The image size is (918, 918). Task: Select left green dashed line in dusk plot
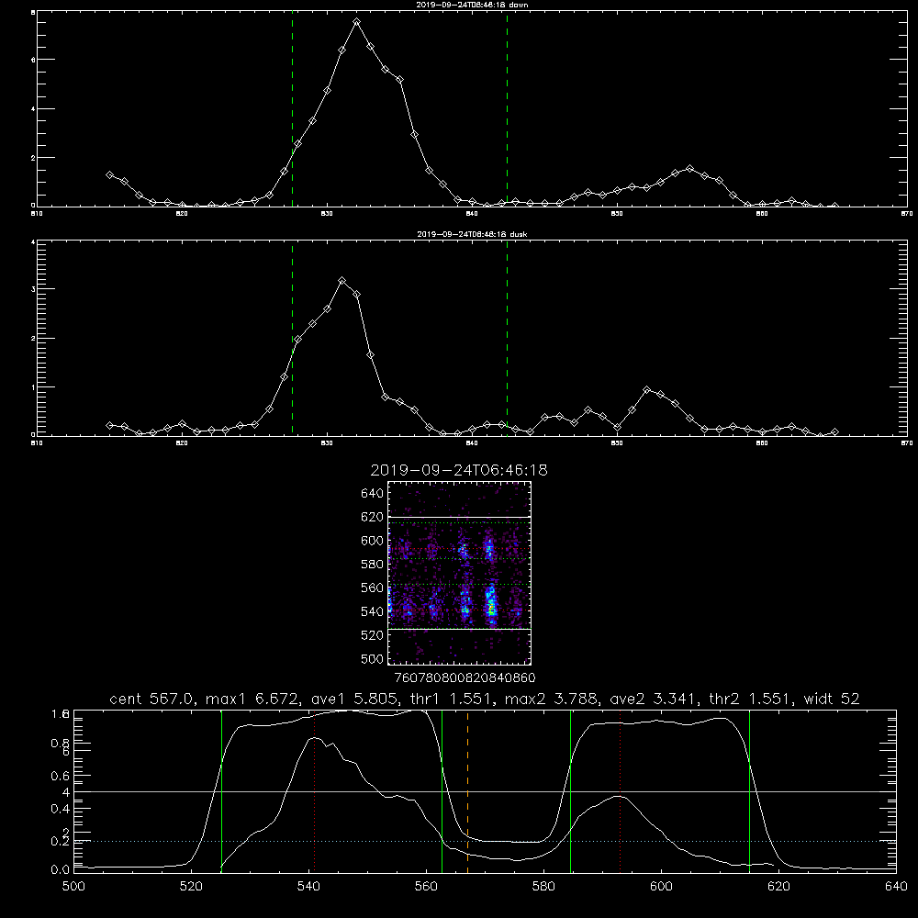click(x=292, y=339)
